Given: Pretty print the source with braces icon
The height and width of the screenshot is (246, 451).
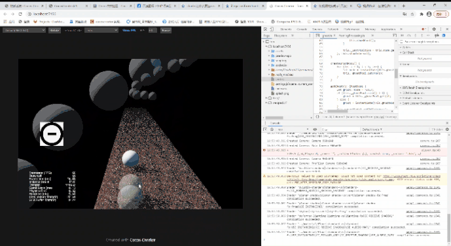Looking at the screenshot, I should tap(317, 116).
